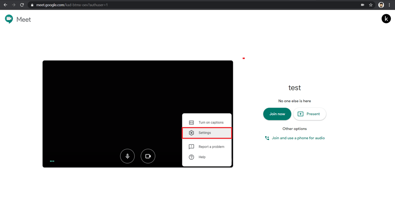The width and height of the screenshot is (395, 203).
Task: Click the captions (CC) icon in the menu
Action: coord(191,122)
